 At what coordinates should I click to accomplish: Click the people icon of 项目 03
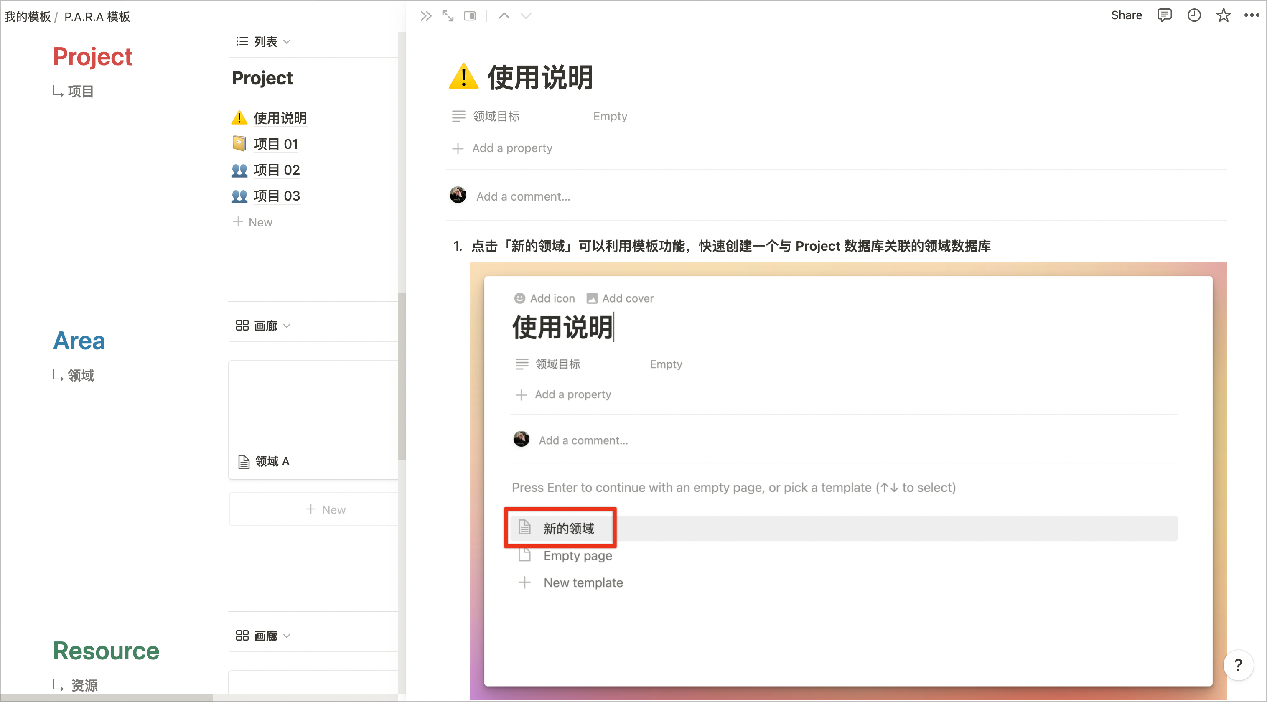click(239, 196)
